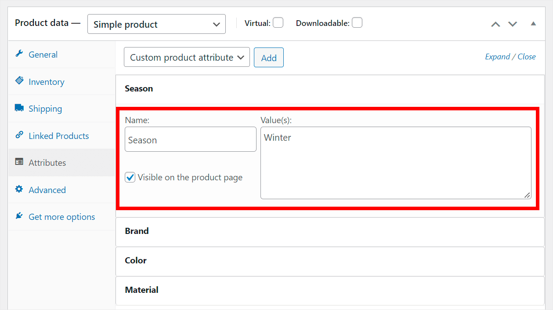Click the Add attribute button
The width and height of the screenshot is (553, 310).
268,57
